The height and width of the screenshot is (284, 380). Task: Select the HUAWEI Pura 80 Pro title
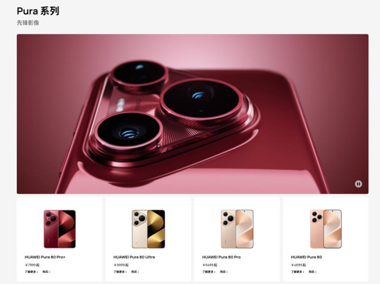pyautogui.click(x=222, y=257)
